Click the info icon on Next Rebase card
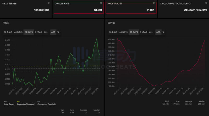The image size is (209, 116). tap(49, 3)
